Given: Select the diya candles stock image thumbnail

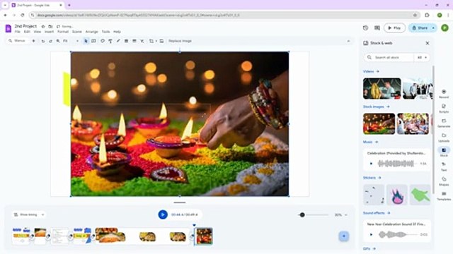Looking at the screenshot, I should (x=379, y=124).
